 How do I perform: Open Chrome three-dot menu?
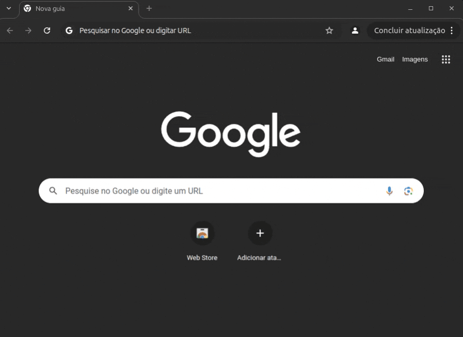point(452,30)
